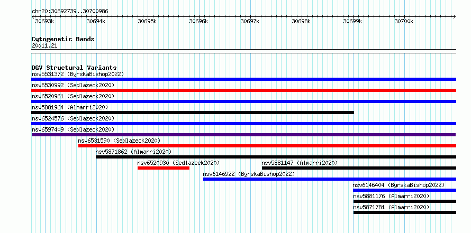The width and height of the screenshot is (471, 233).
Task: Open nsv6597409 (Sedlazeck2020) label
Action: point(73,129)
